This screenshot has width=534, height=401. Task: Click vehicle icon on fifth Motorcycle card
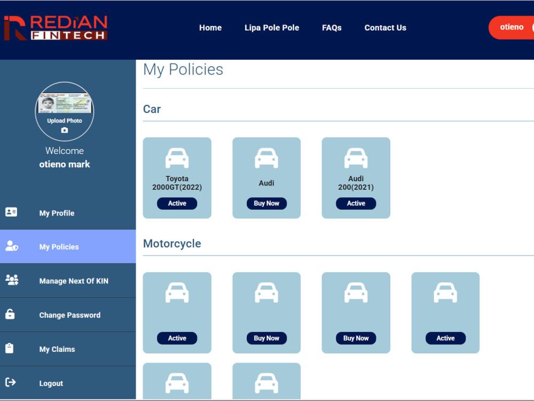(177, 383)
